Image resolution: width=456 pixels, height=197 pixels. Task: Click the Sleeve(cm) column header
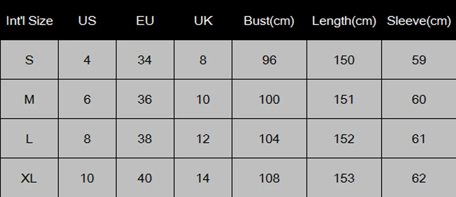pos(419,21)
